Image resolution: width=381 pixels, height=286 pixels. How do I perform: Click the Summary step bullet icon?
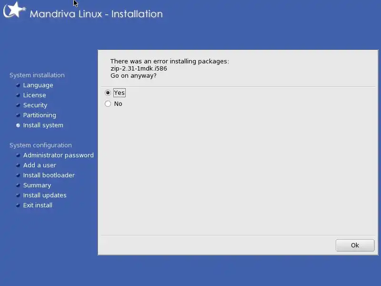(x=18, y=185)
